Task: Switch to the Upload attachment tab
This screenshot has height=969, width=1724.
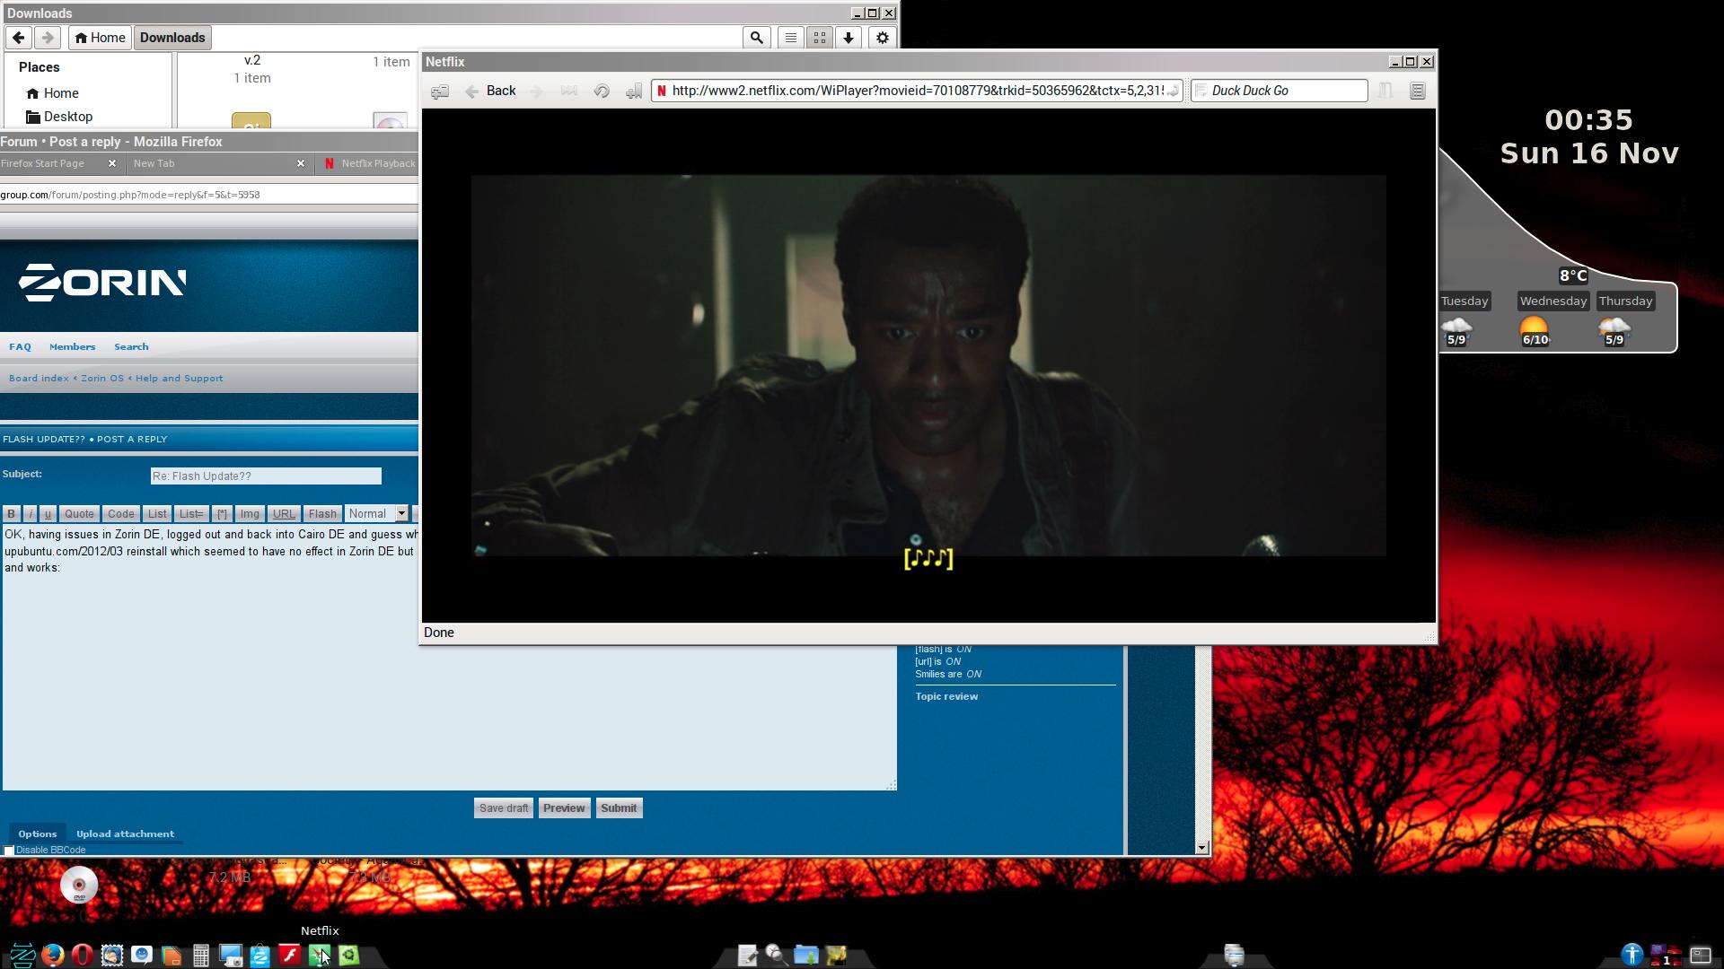Action: [x=125, y=834]
